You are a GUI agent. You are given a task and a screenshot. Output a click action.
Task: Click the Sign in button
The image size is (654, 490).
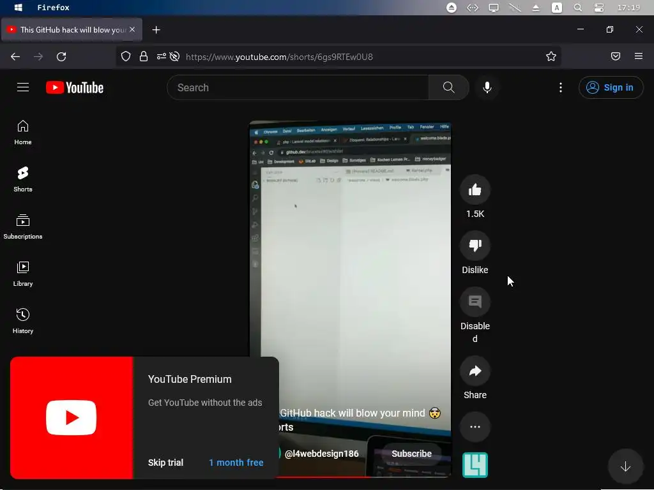pos(611,87)
